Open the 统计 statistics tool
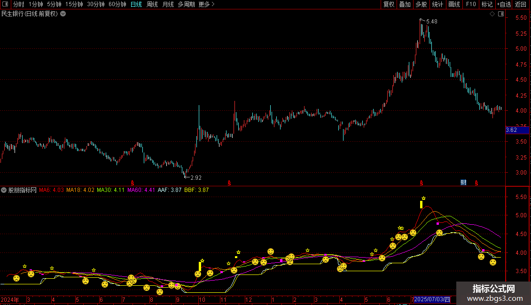The image size is (531, 305). click(437, 4)
